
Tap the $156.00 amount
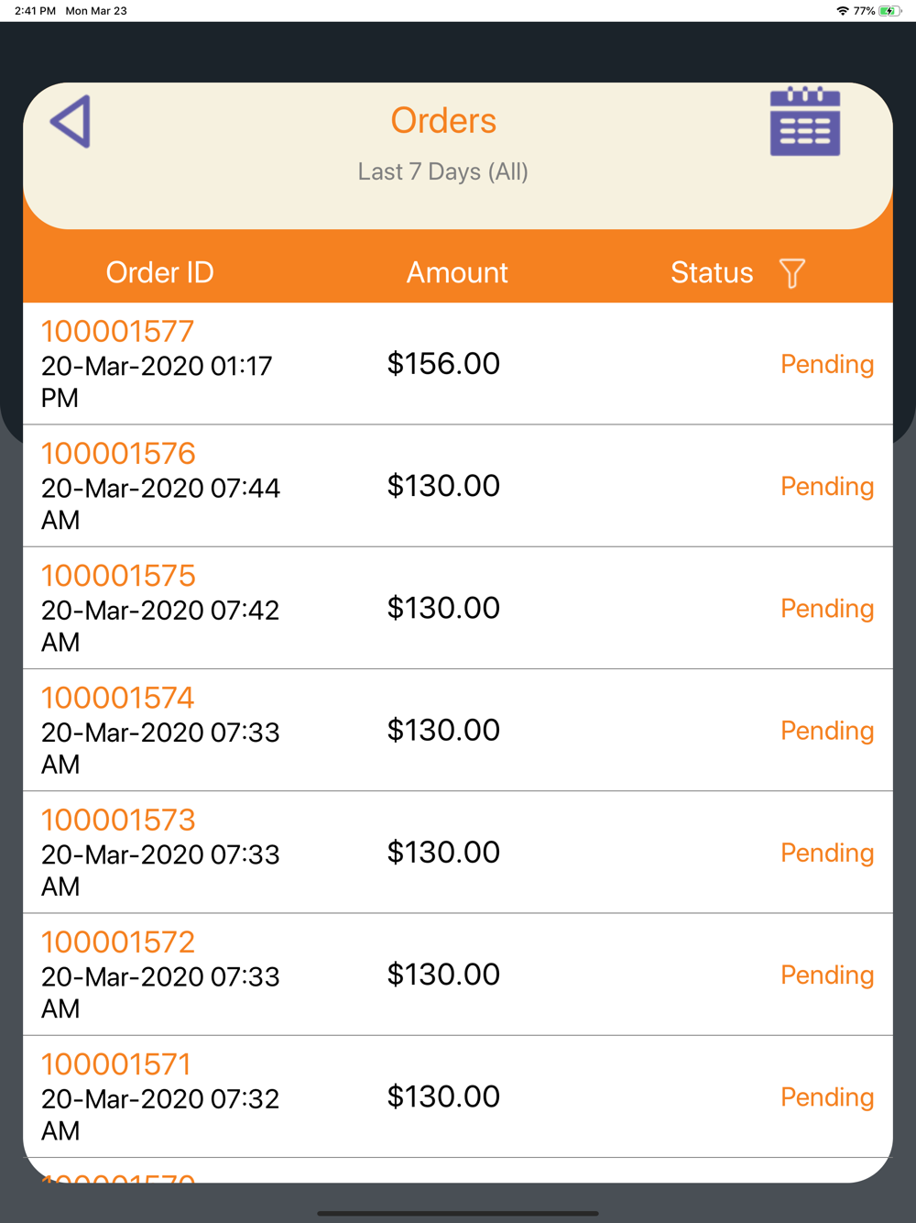[443, 364]
